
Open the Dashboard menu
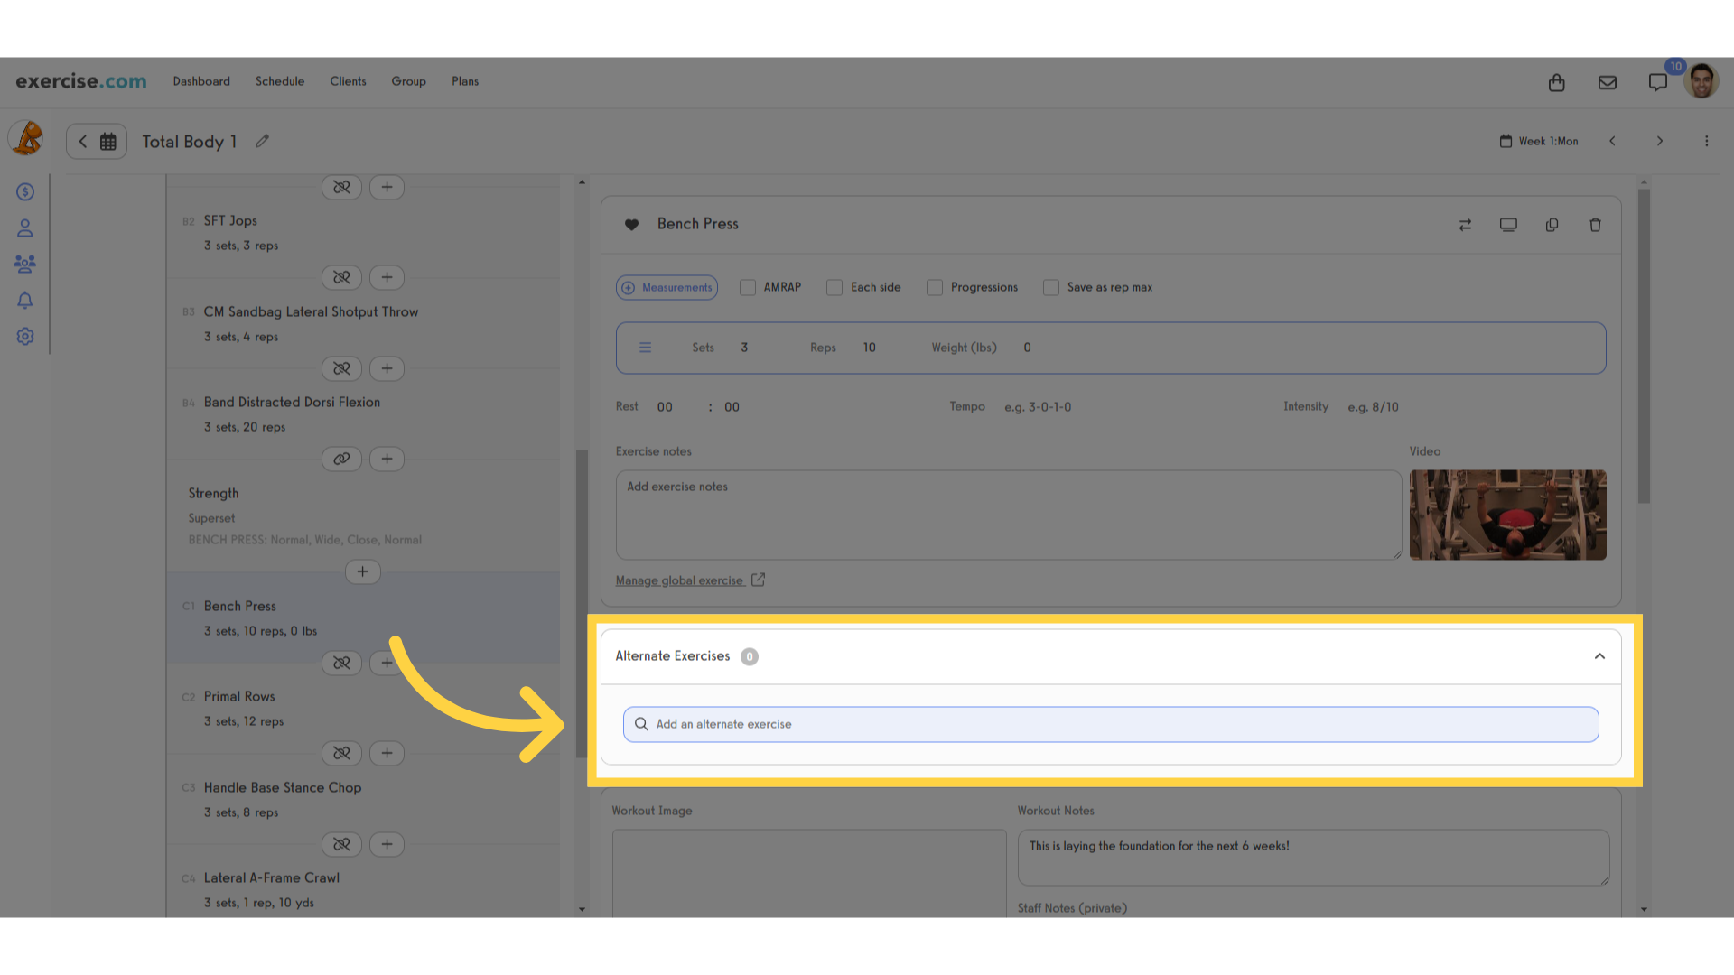click(x=201, y=81)
